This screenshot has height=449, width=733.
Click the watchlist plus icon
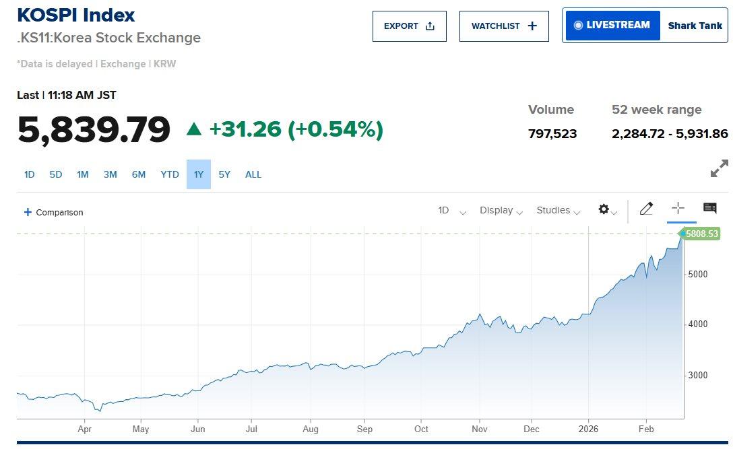click(532, 26)
